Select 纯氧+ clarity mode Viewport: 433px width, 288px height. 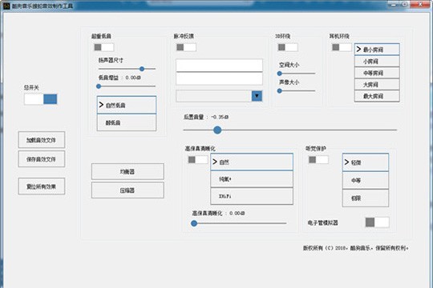tap(252, 179)
